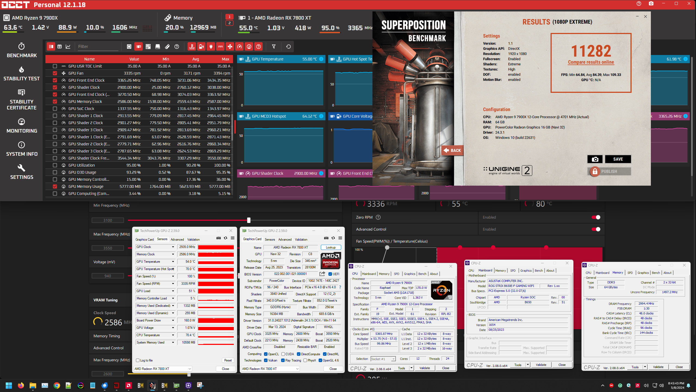Open the Stability Certificate section
This screenshot has width=696, height=392.
point(21,100)
